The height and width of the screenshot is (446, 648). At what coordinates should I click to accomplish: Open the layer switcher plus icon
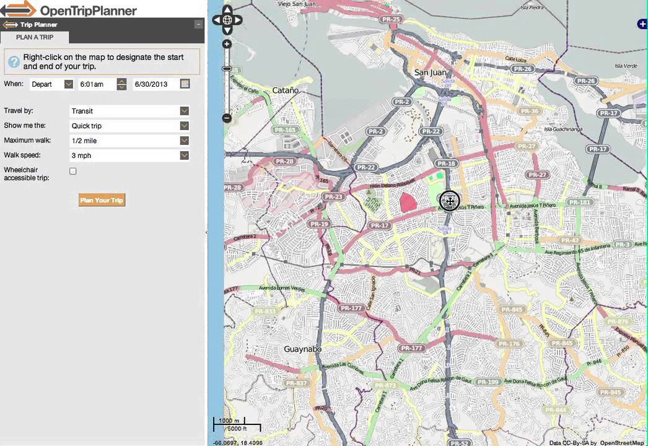(642, 24)
